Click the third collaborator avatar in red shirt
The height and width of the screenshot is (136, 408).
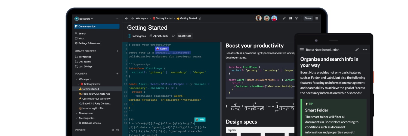pos(274,18)
